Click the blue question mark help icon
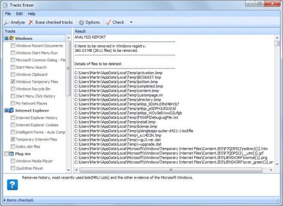This screenshot has width=283, height=206. pyautogui.click(x=12, y=185)
